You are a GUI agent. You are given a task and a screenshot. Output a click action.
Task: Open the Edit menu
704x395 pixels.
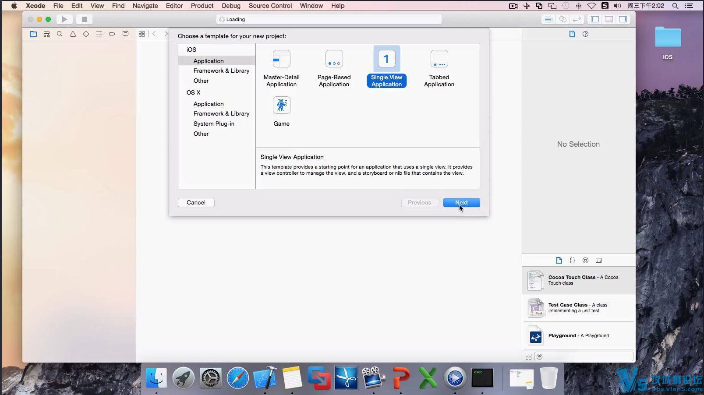pyautogui.click(x=77, y=6)
